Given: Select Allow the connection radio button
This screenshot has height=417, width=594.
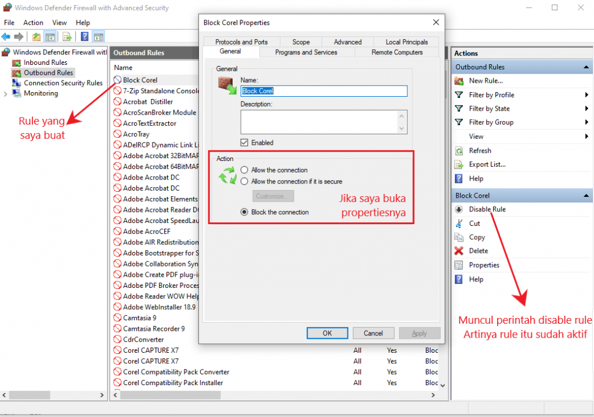Looking at the screenshot, I should pyautogui.click(x=244, y=170).
